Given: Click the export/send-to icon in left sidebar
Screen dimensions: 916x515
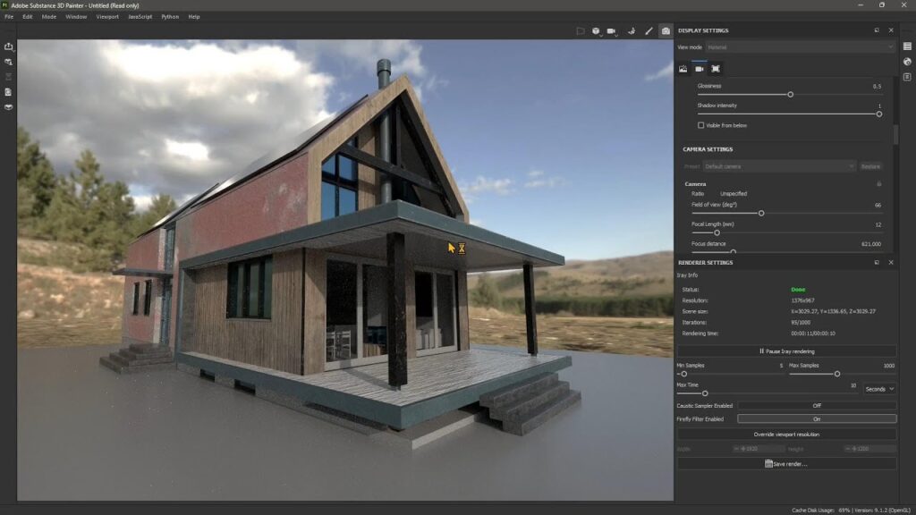Looking at the screenshot, I should [8, 46].
